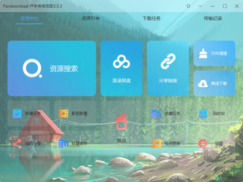Open 批量转存 text label
Viewport: 243px width, 182px height.
pos(79,144)
